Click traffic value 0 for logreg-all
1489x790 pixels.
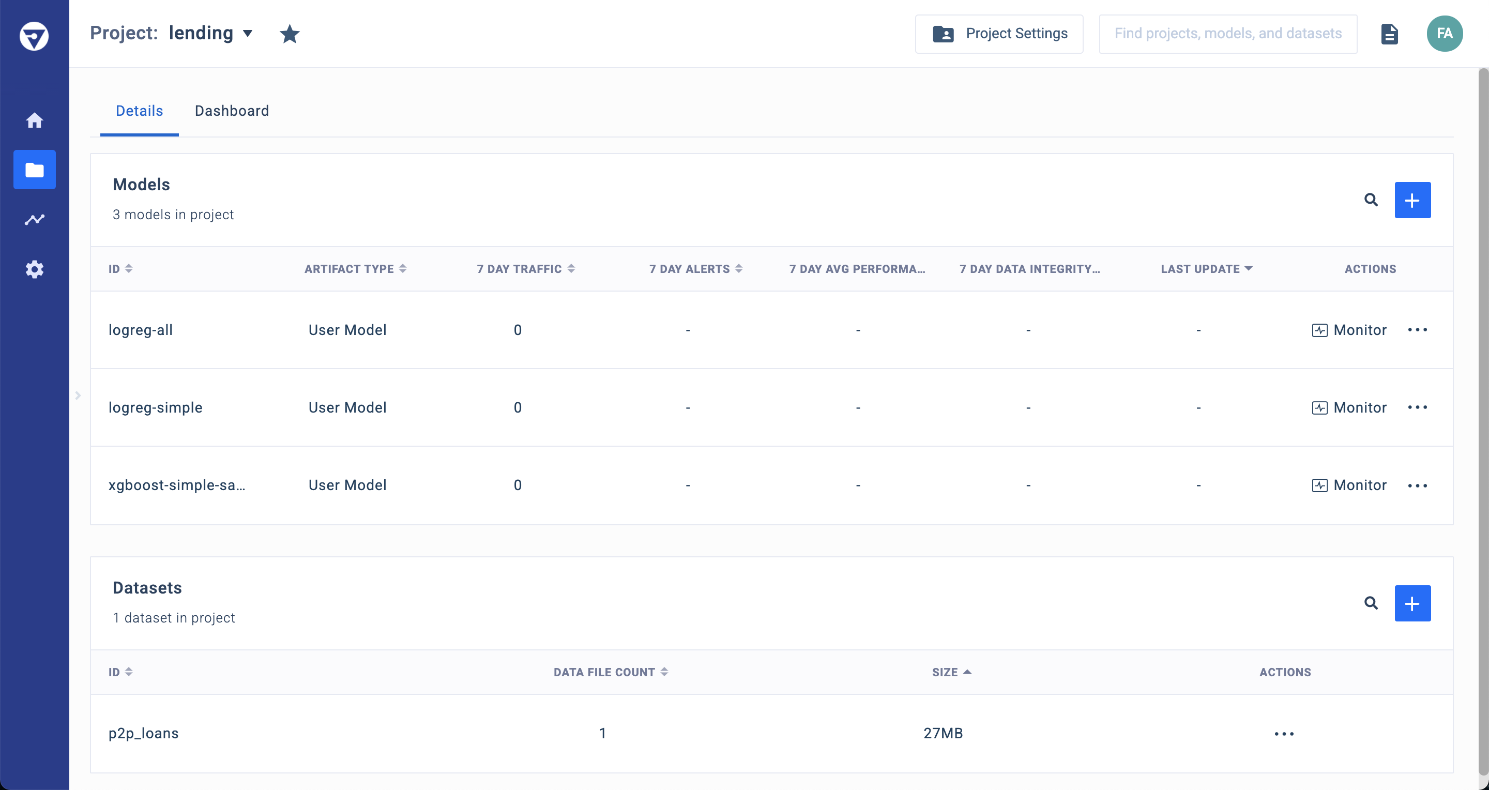518,330
